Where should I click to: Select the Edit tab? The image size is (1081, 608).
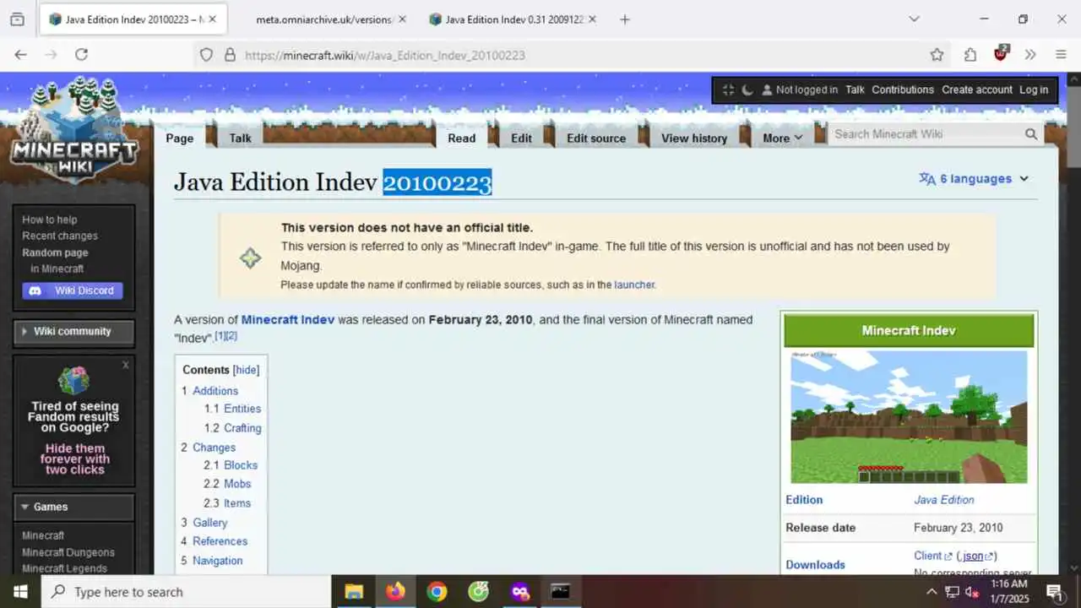coord(522,138)
